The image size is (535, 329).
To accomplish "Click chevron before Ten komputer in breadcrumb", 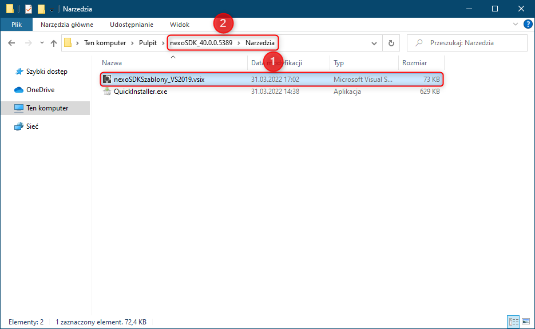I will [x=77, y=43].
